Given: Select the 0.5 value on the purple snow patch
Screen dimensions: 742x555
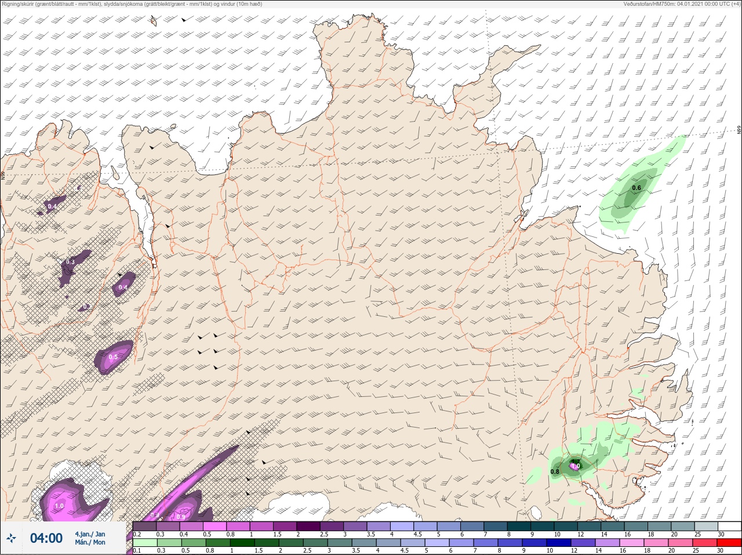Looking at the screenshot, I should (x=113, y=357).
